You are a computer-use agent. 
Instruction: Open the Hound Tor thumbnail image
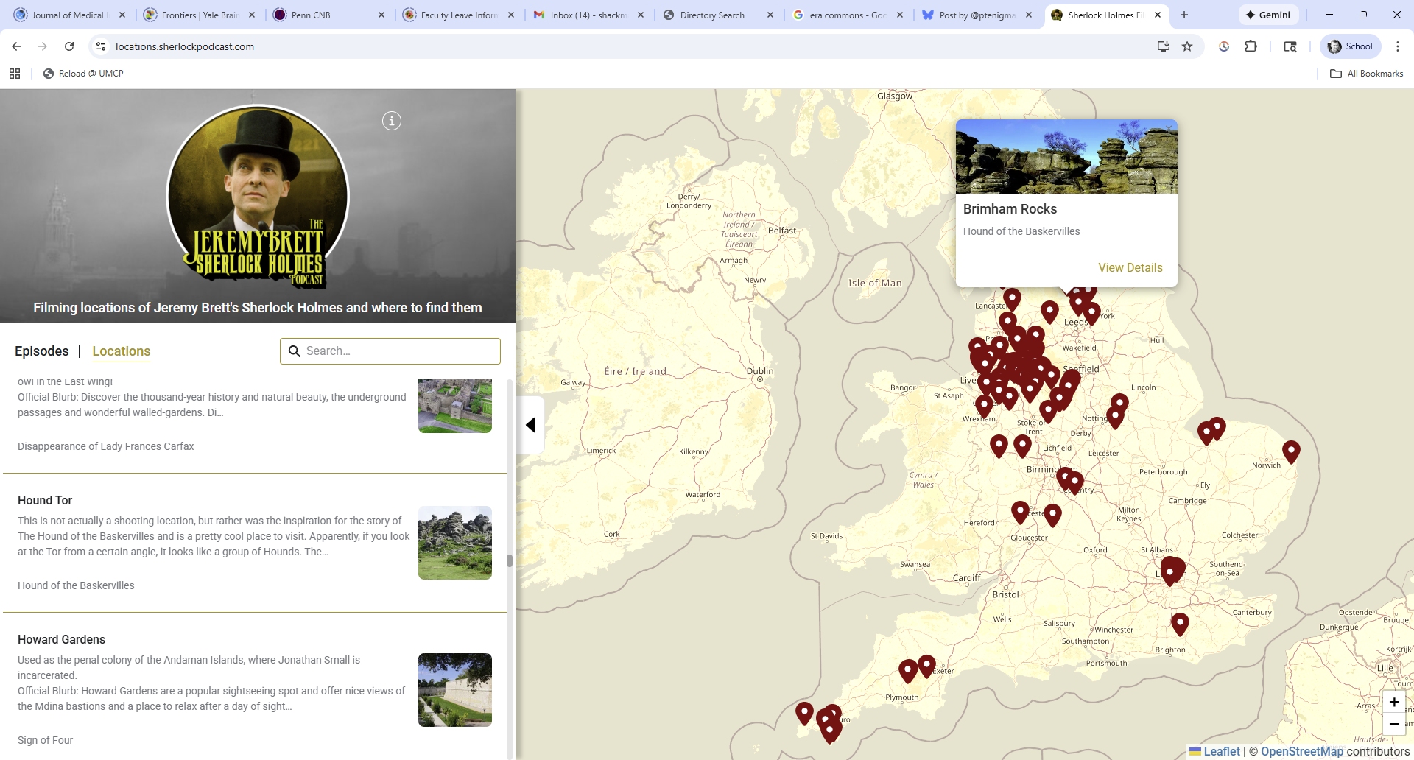click(455, 543)
